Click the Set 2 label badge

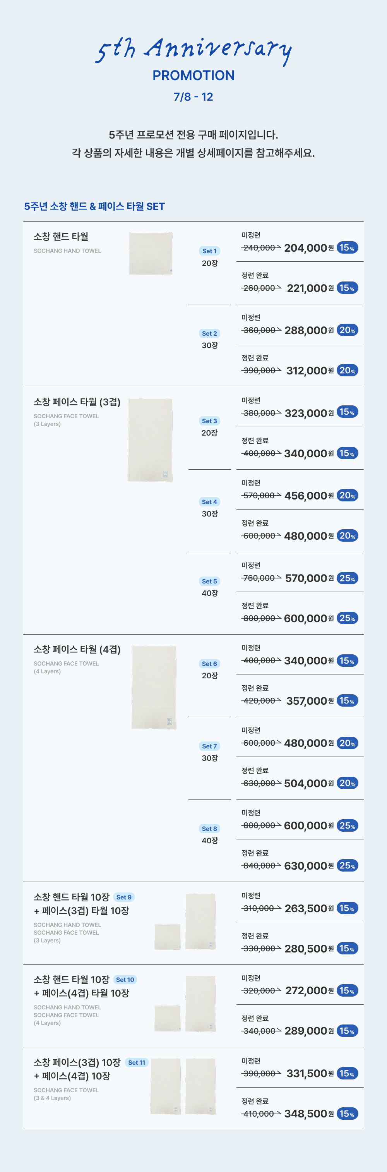[210, 333]
